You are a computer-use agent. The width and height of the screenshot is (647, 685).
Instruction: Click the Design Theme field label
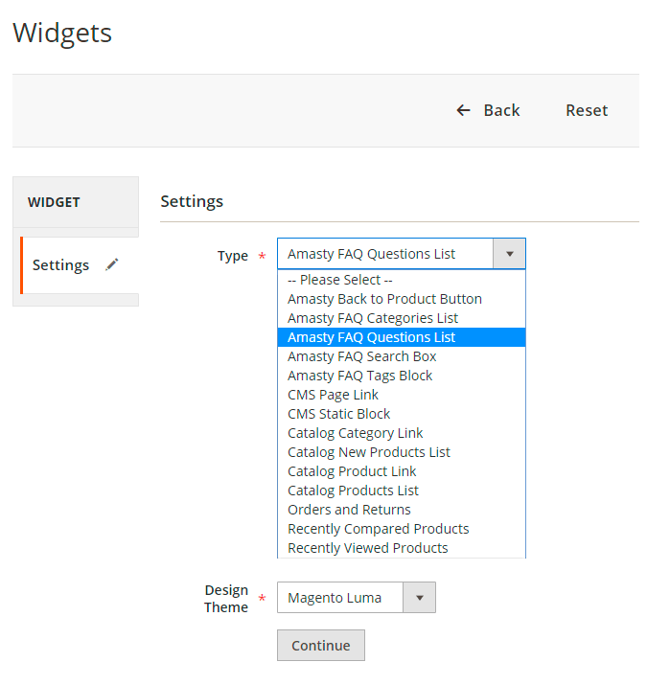point(226,599)
